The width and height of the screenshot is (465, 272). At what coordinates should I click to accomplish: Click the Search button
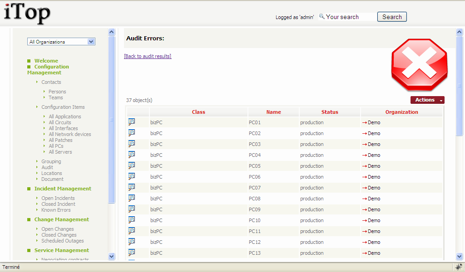(392, 17)
